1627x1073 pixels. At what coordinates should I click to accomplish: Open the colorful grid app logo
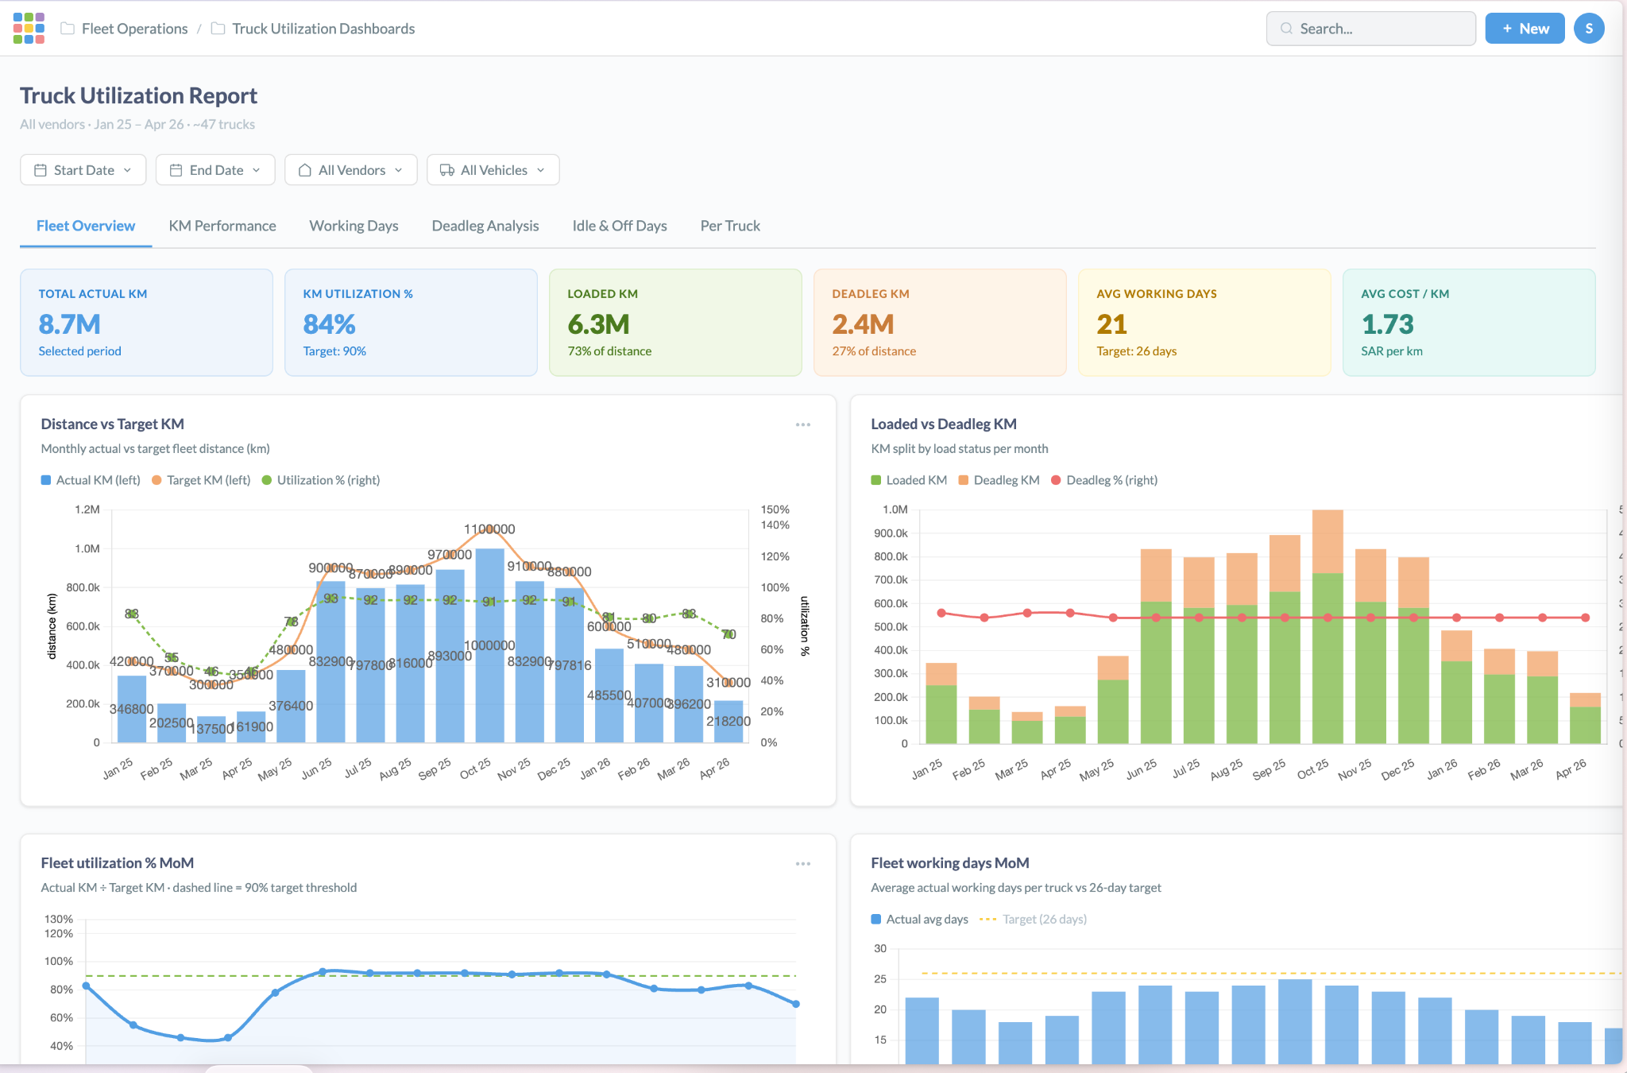(x=29, y=28)
